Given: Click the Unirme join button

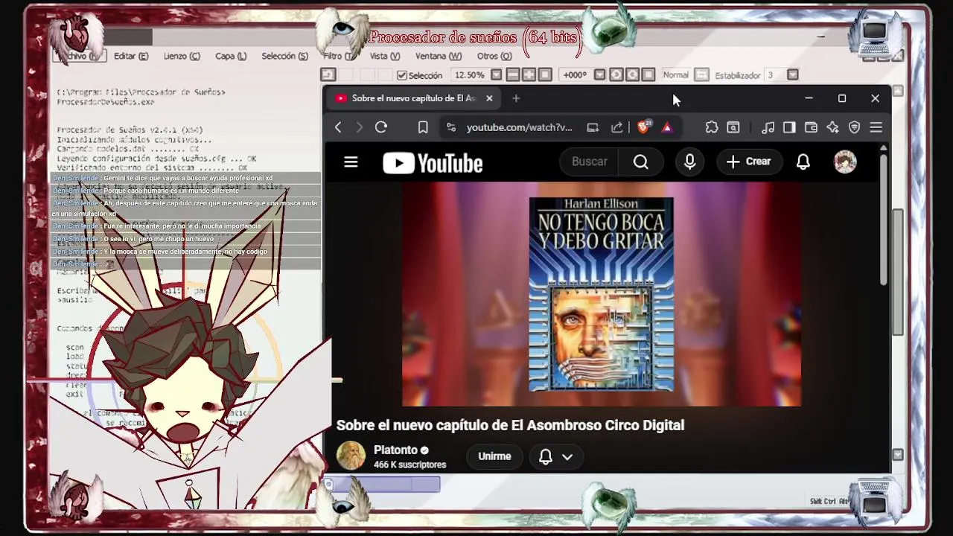Looking at the screenshot, I should click(494, 456).
